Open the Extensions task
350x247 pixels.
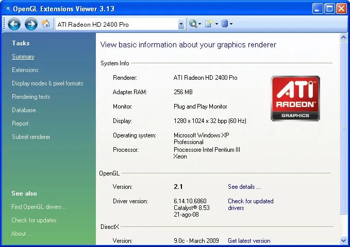point(25,70)
